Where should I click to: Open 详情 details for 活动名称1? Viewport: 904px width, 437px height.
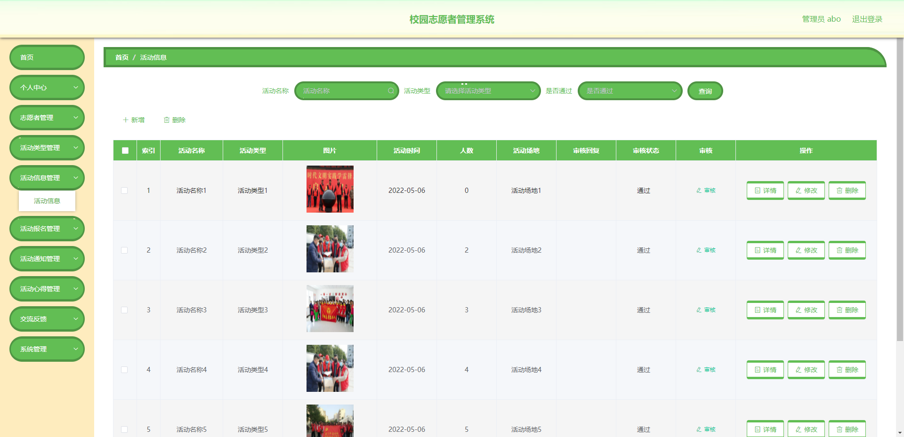(765, 191)
